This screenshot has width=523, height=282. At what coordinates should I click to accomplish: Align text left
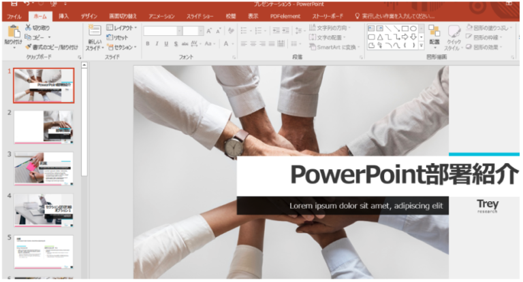click(x=244, y=43)
